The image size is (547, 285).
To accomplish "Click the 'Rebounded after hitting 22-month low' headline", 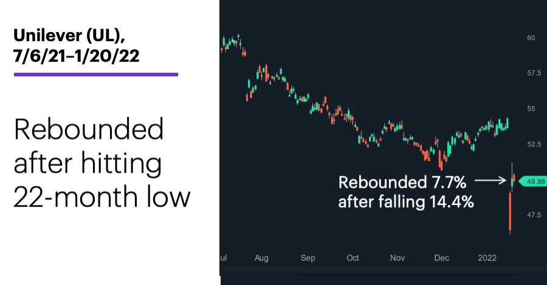I will (102, 163).
